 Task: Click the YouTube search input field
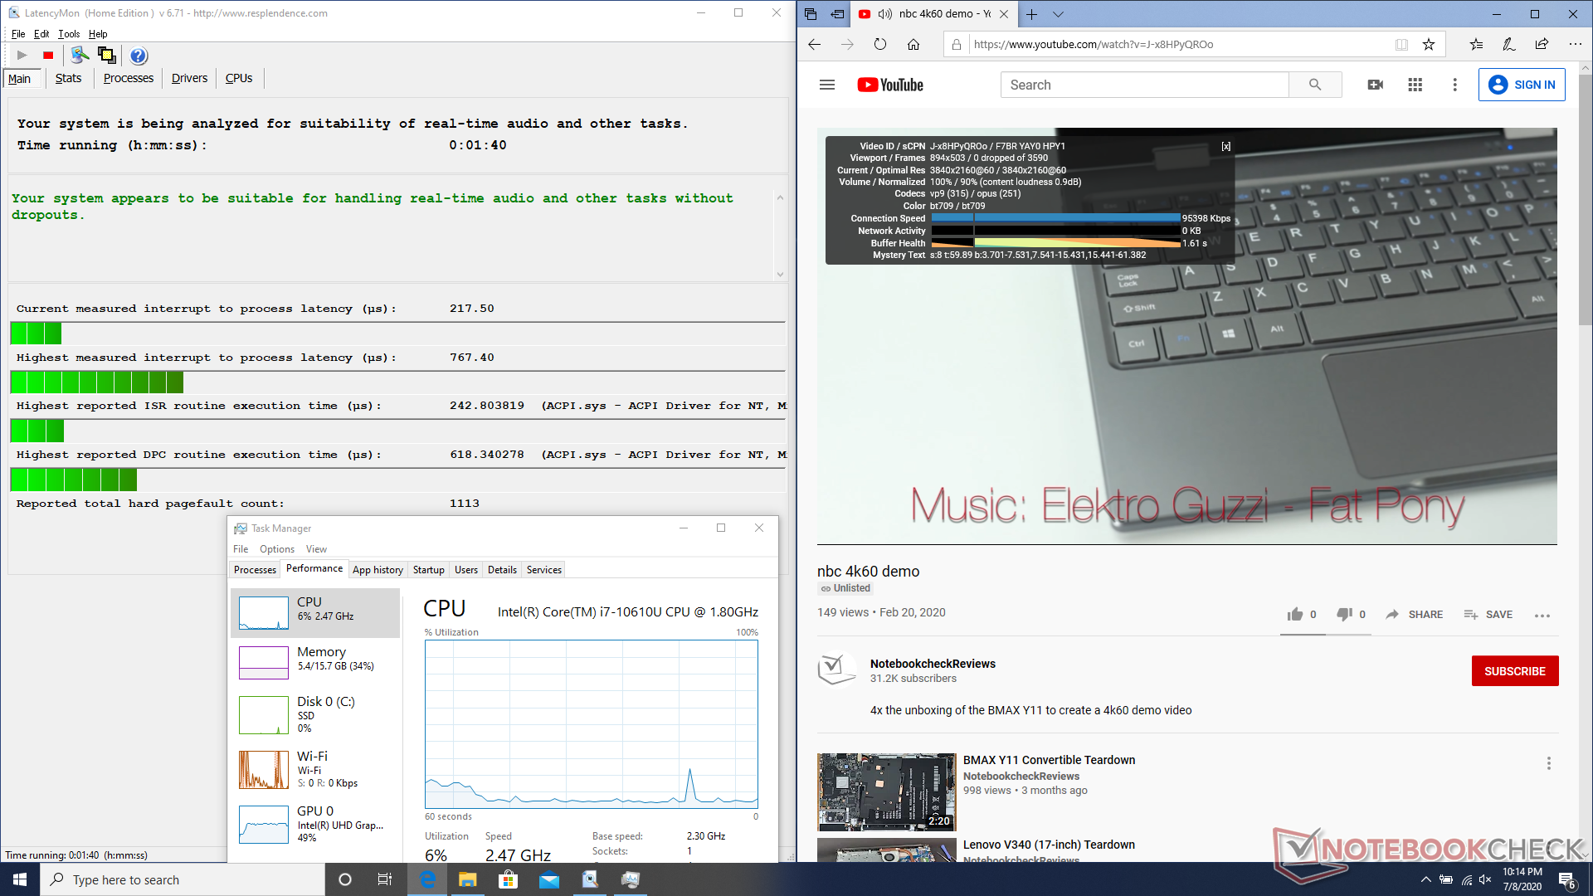tap(1145, 85)
